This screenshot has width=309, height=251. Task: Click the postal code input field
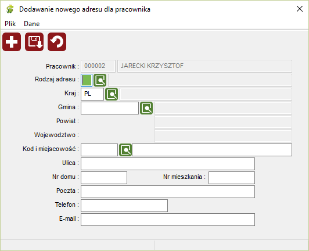(99, 150)
